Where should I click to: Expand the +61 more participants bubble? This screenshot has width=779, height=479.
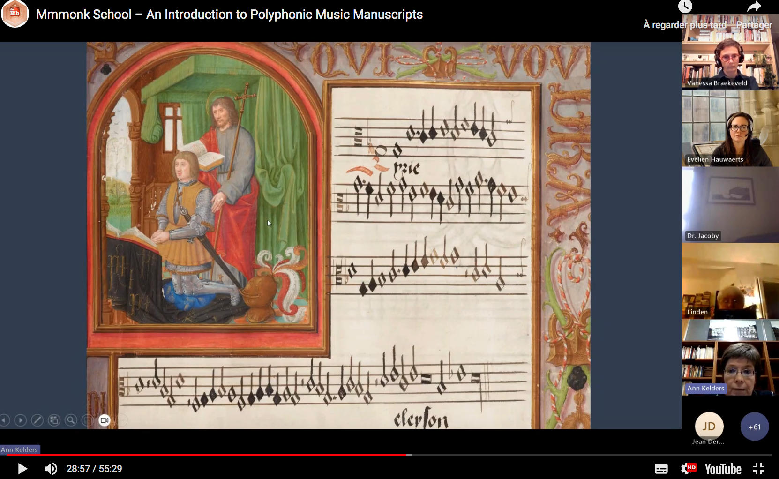click(x=754, y=427)
